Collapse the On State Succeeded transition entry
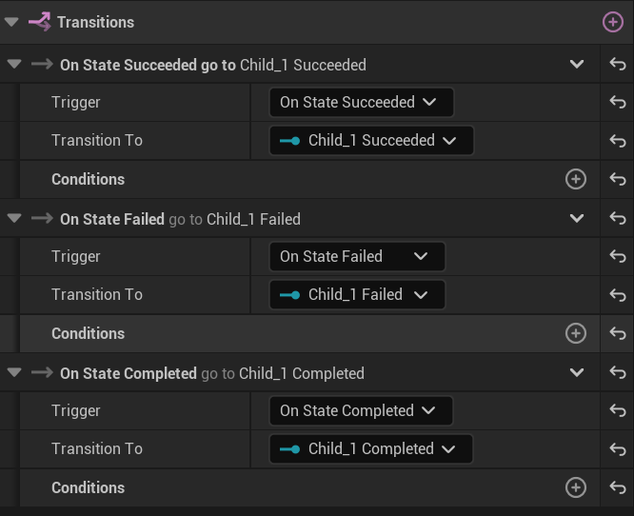634x516 pixels. pyautogui.click(x=13, y=65)
